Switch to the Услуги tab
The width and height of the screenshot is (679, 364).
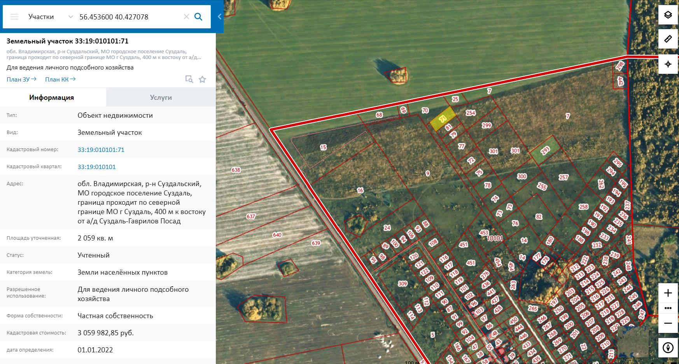pos(161,98)
